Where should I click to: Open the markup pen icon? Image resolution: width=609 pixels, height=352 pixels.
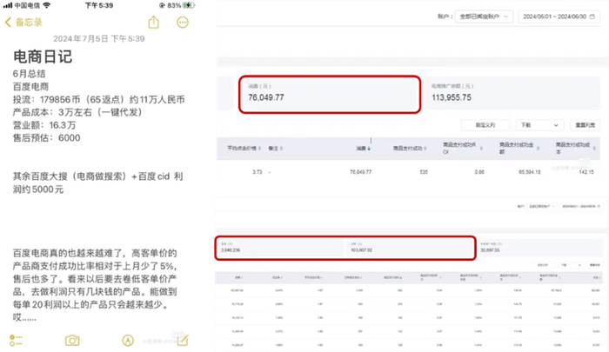click(x=128, y=341)
